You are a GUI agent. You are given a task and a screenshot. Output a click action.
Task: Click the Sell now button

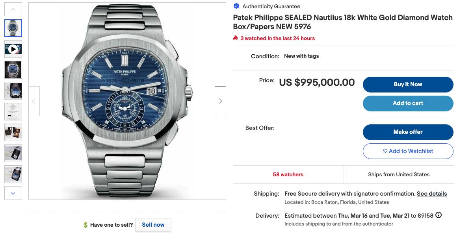(x=153, y=225)
